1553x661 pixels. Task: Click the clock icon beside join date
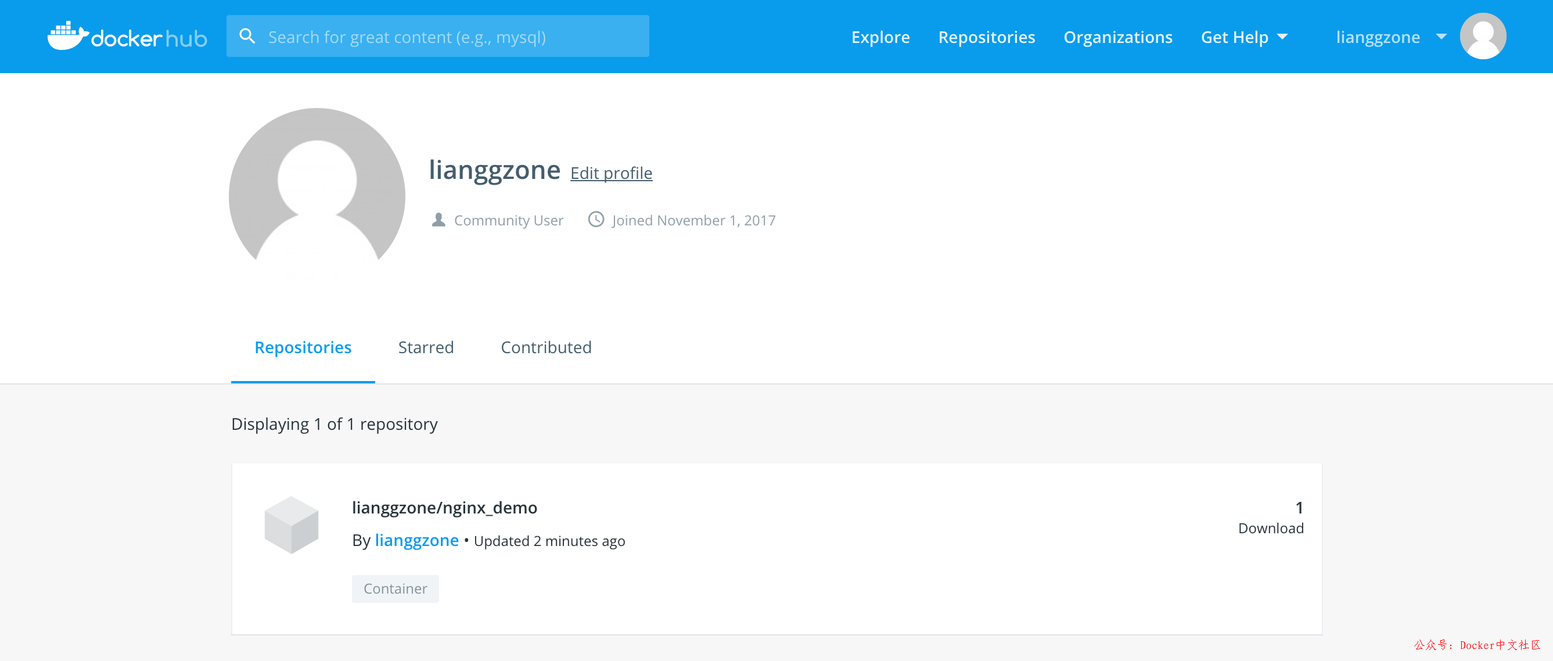coord(596,220)
